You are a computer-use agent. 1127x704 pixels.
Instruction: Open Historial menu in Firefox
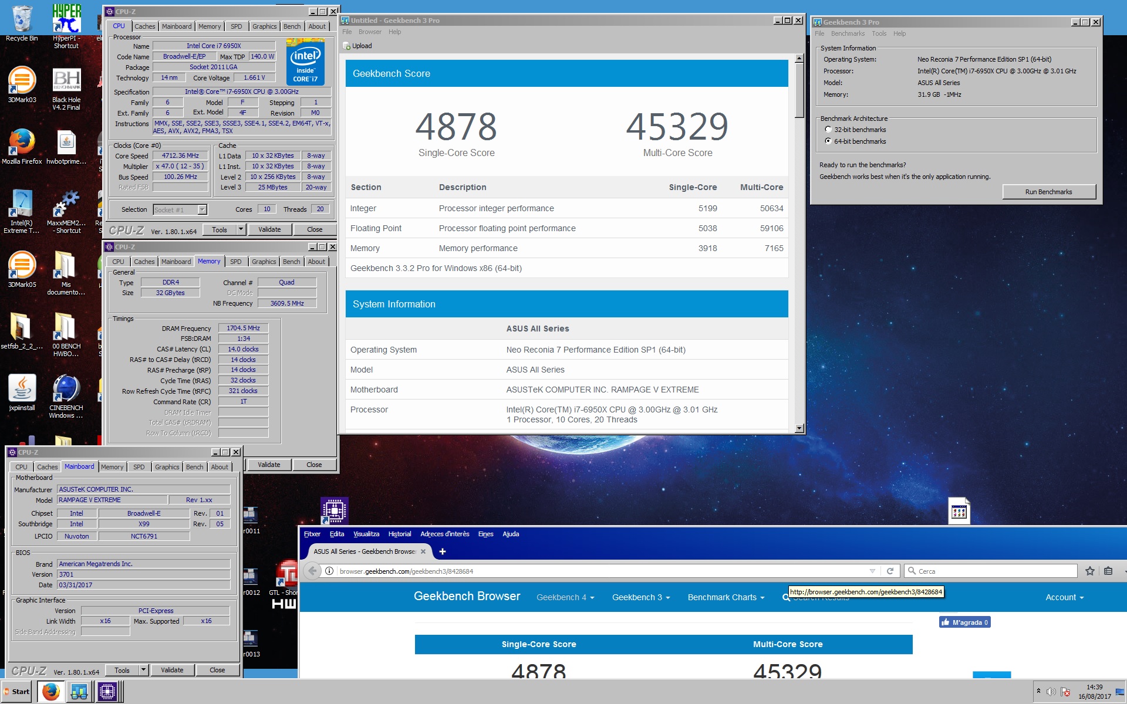click(399, 534)
